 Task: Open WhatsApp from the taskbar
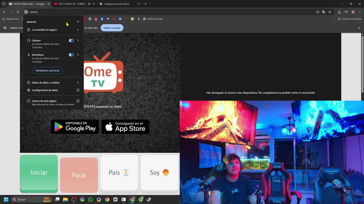(x=90, y=199)
